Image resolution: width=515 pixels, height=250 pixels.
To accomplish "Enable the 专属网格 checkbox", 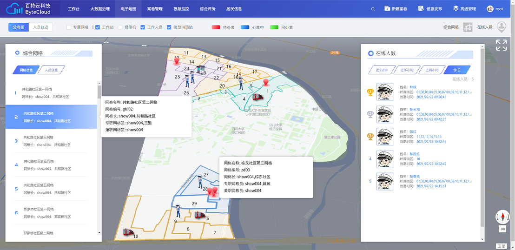I will pyautogui.click(x=69, y=27).
